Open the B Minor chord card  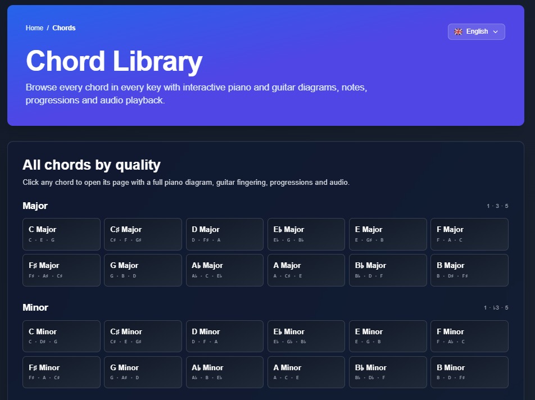click(x=469, y=372)
